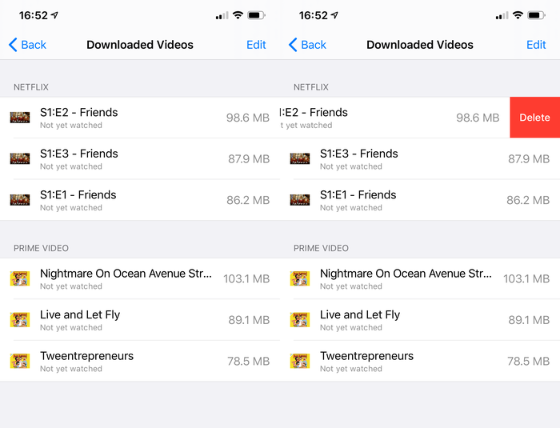Tap '78.5 MB' size, right screen
Viewport: 560px width, 428px height.
click(529, 361)
